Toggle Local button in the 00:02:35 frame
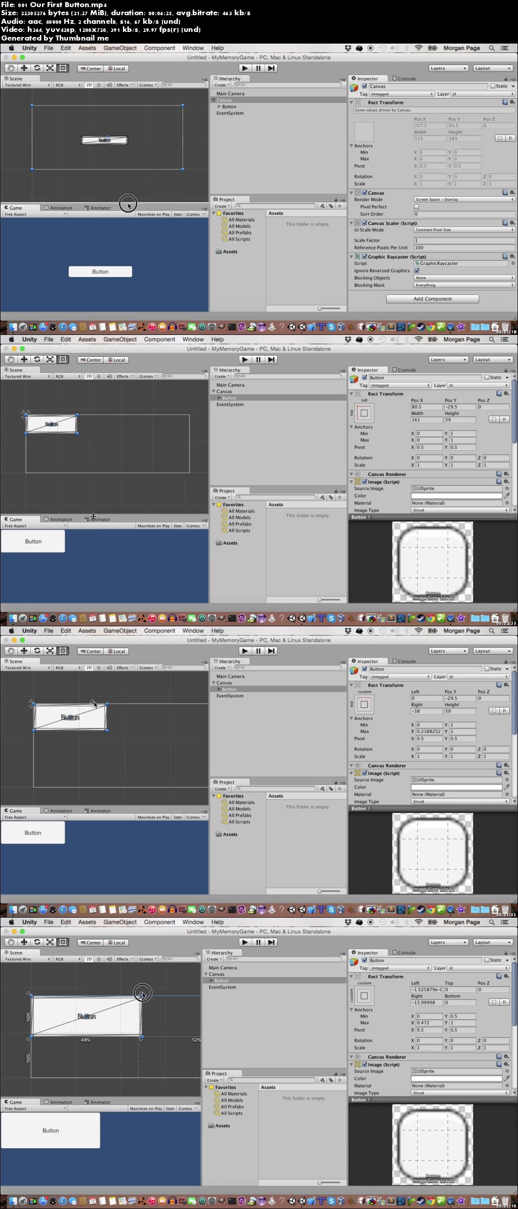This screenshot has width=518, height=1209. [x=116, y=360]
